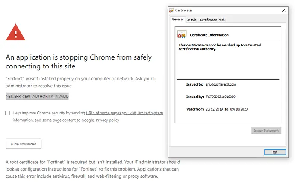Image resolution: width=295 pixels, height=194 pixels.
Task: Click the Fortinet wasn't installed properly paragraph
Action: (x=81, y=82)
